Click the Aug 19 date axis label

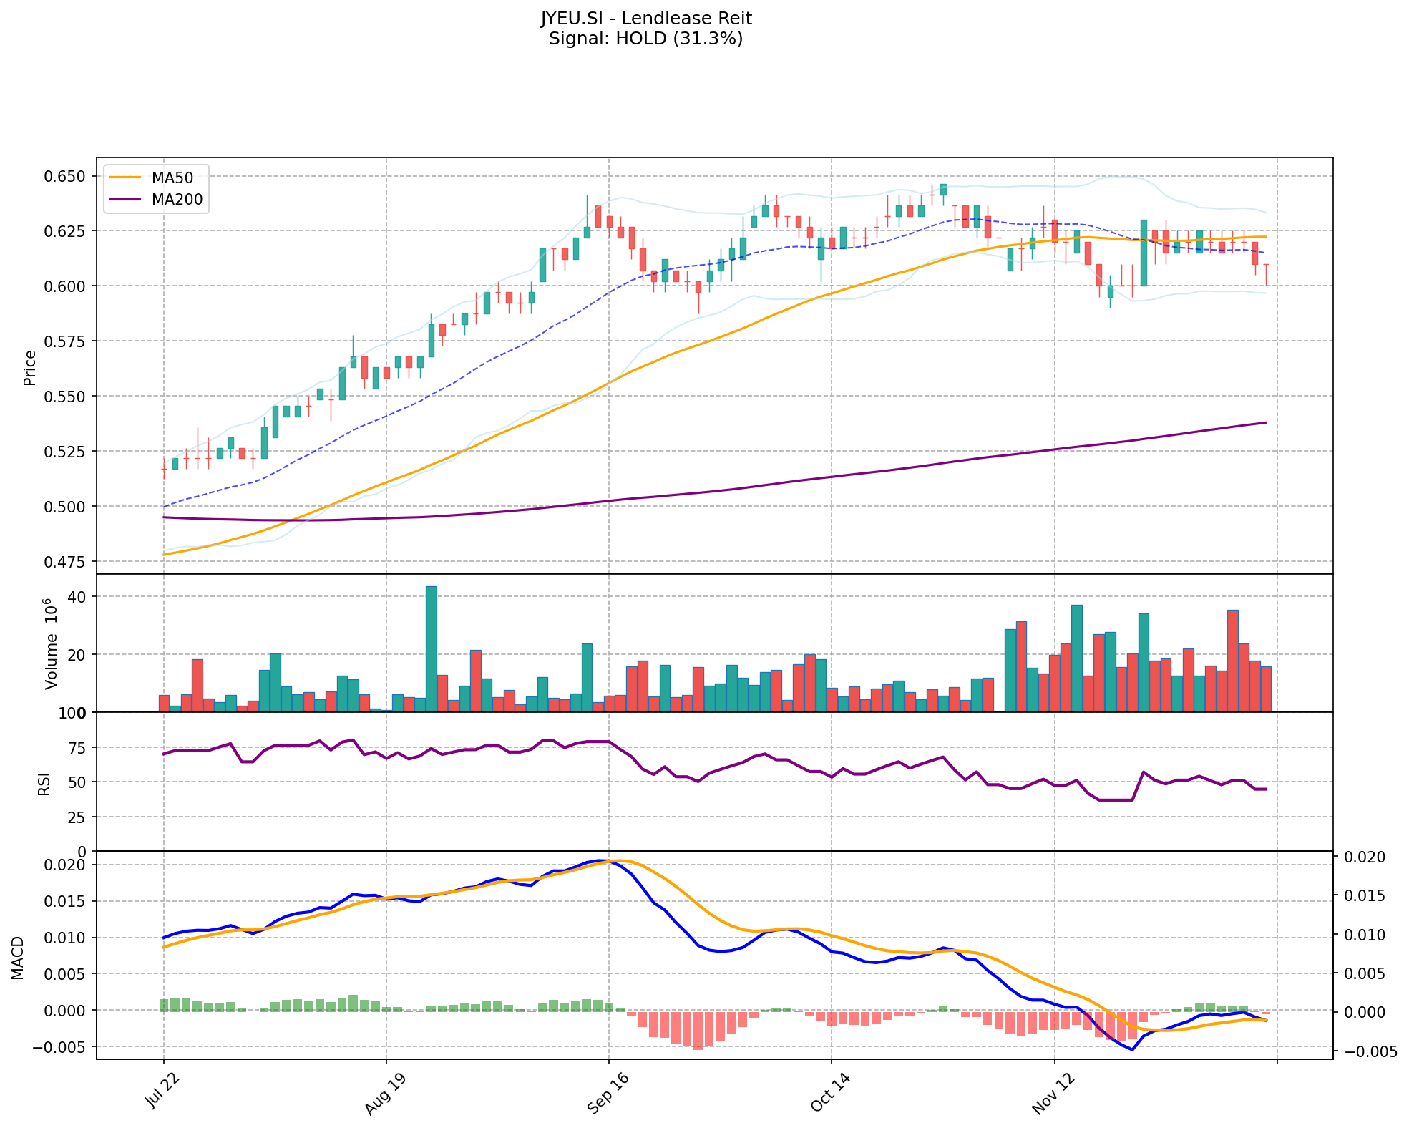(385, 1095)
